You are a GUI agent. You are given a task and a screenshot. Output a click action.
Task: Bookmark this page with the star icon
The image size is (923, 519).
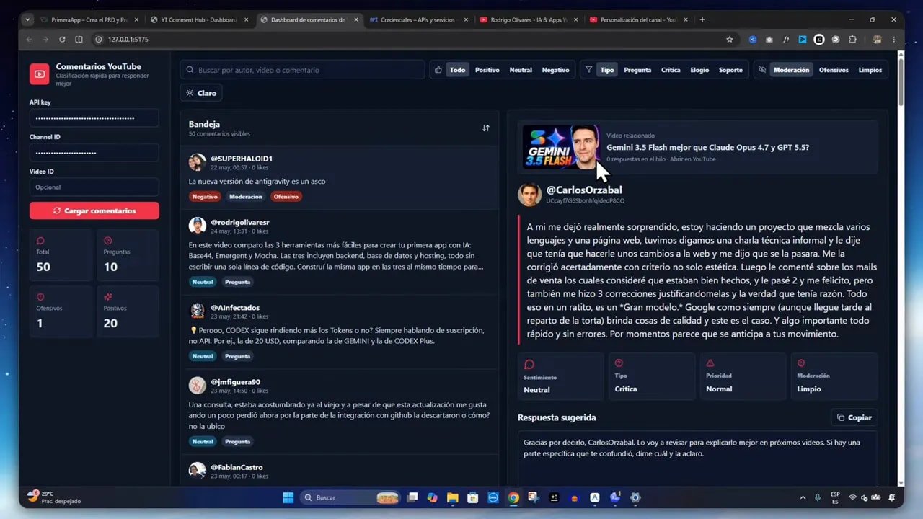click(730, 39)
